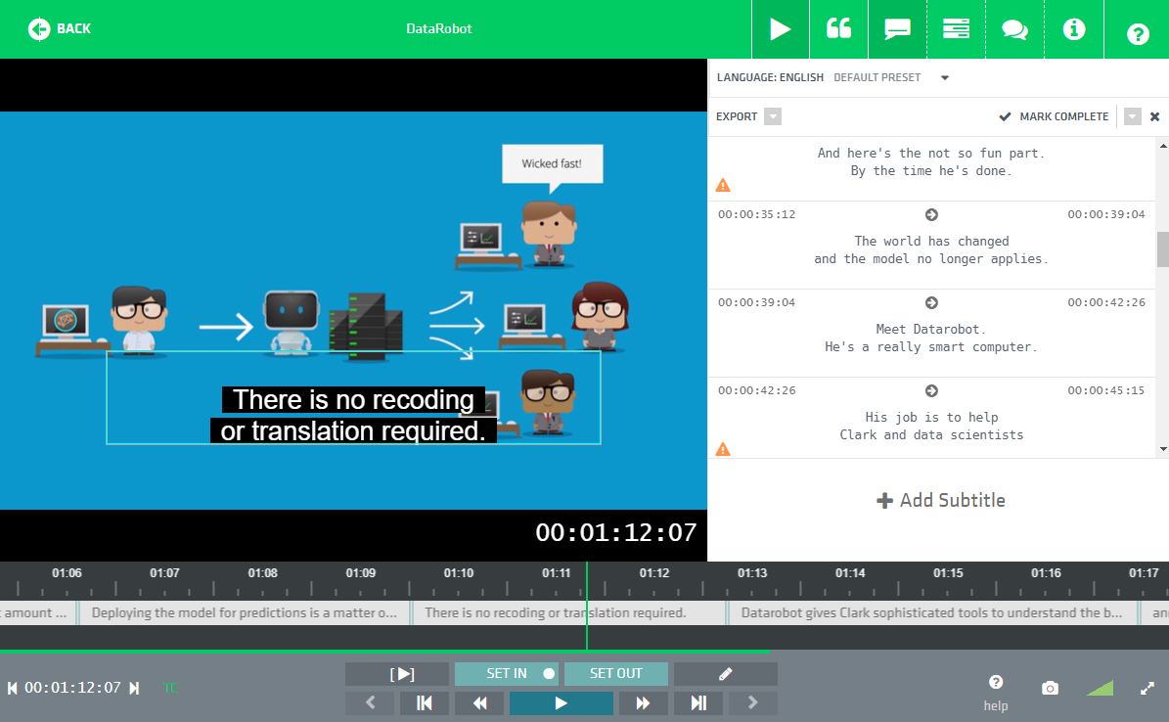Go to next subtitle chevron
The height and width of the screenshot is (722, 1169).
(x=753, y=702)
